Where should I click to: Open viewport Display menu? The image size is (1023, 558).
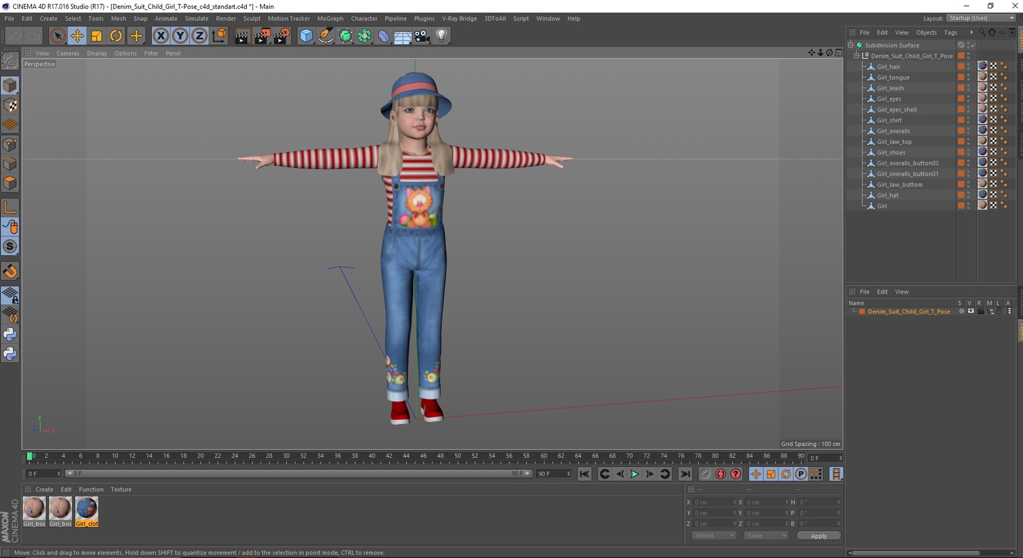[x=97, y=53]
